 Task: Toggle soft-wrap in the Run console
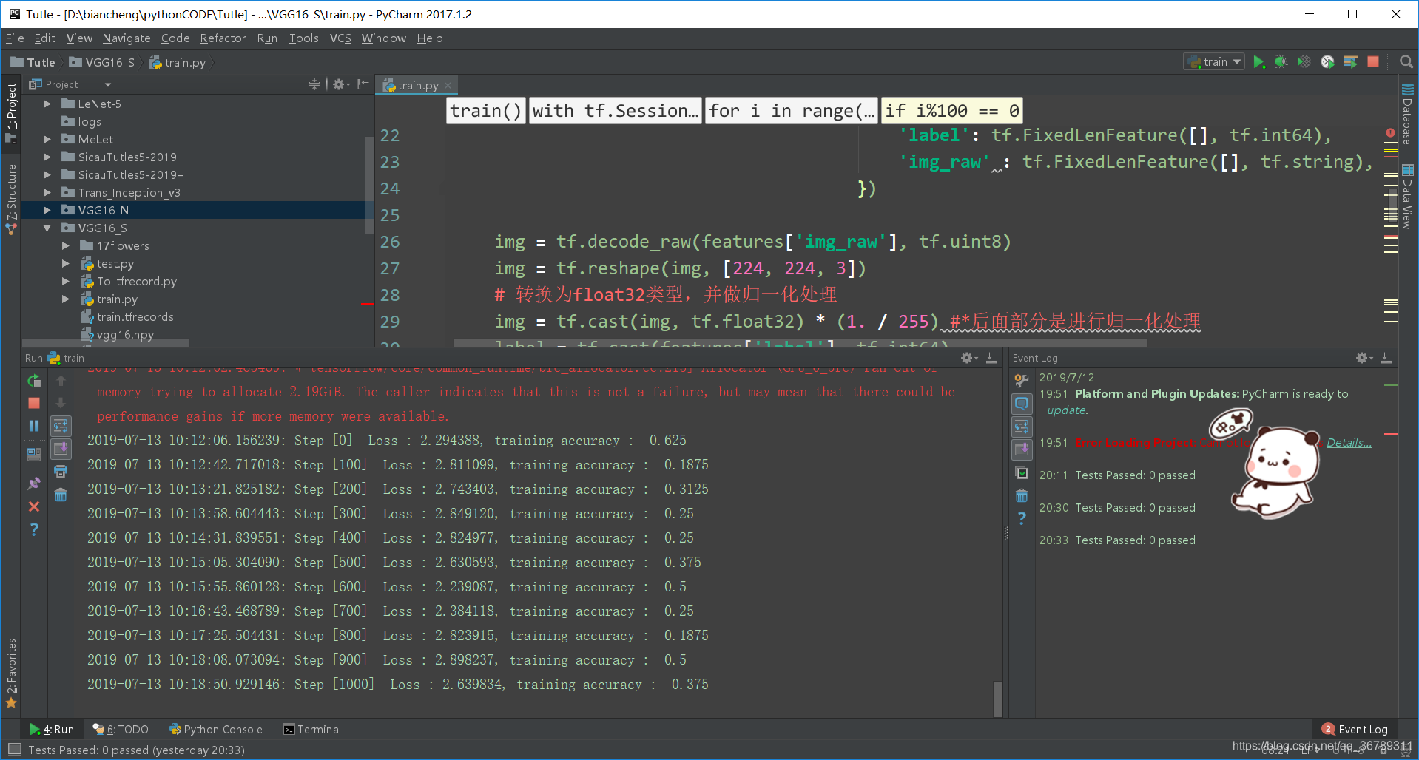pyautogui.click(x=61, y=426)
